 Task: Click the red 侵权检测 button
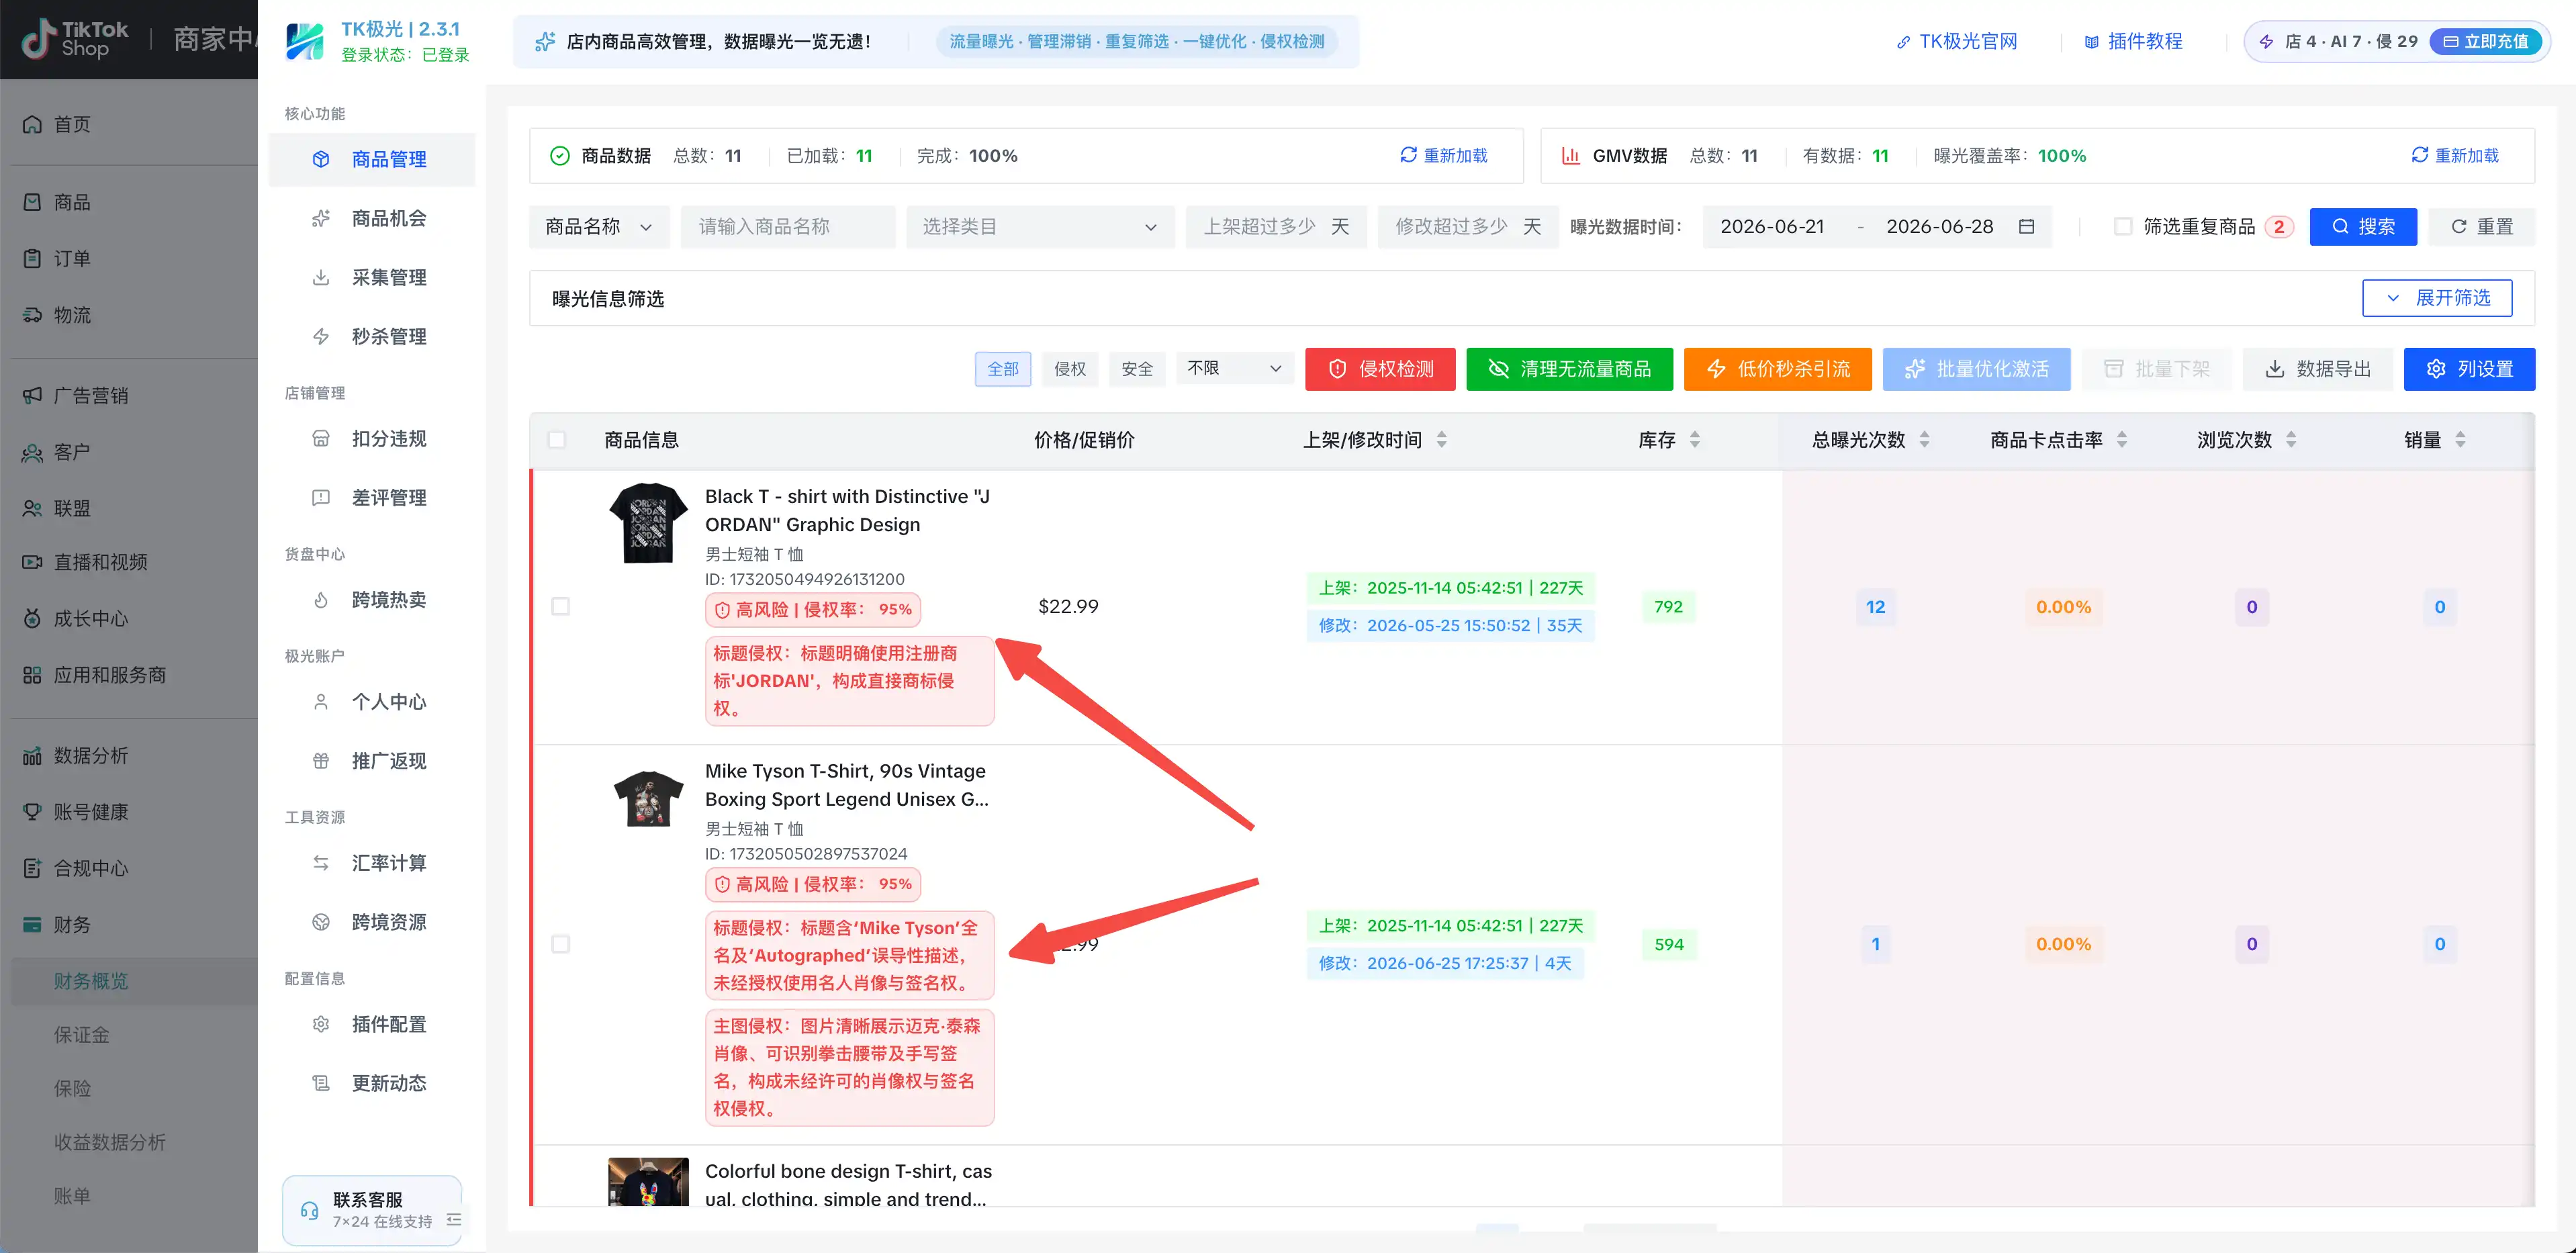[x=1380, y=369]
